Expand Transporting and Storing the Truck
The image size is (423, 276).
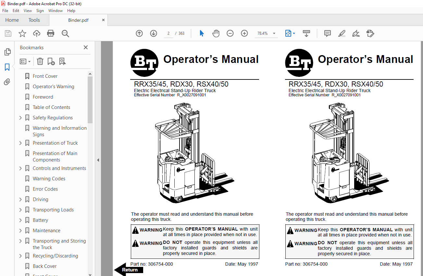point(21,241)
